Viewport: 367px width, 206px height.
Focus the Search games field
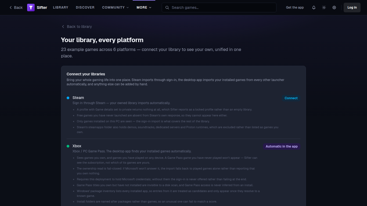[219, 8]
